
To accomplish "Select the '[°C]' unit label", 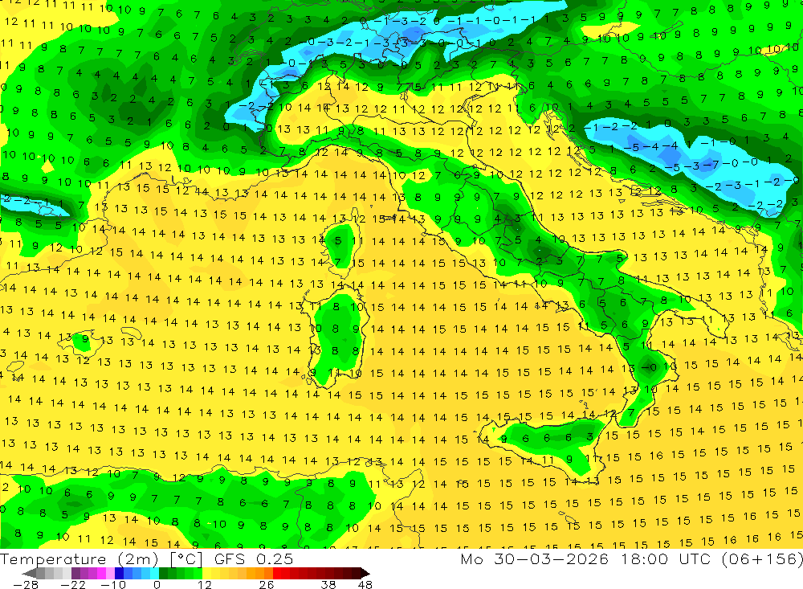I will coord(186,559).
